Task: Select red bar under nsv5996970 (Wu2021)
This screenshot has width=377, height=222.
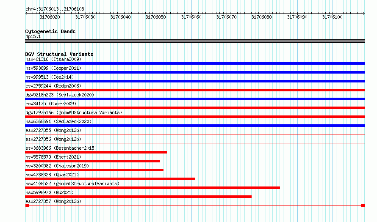Action: (138, 197)
